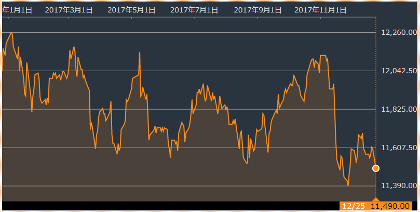
Task: Select the 2017年7月1日 date label
Action: click(194, 10)
